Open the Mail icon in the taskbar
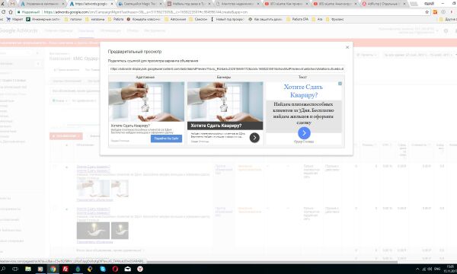Image resolution: width=457 pixels, height=274 pixels. point(128,269)
